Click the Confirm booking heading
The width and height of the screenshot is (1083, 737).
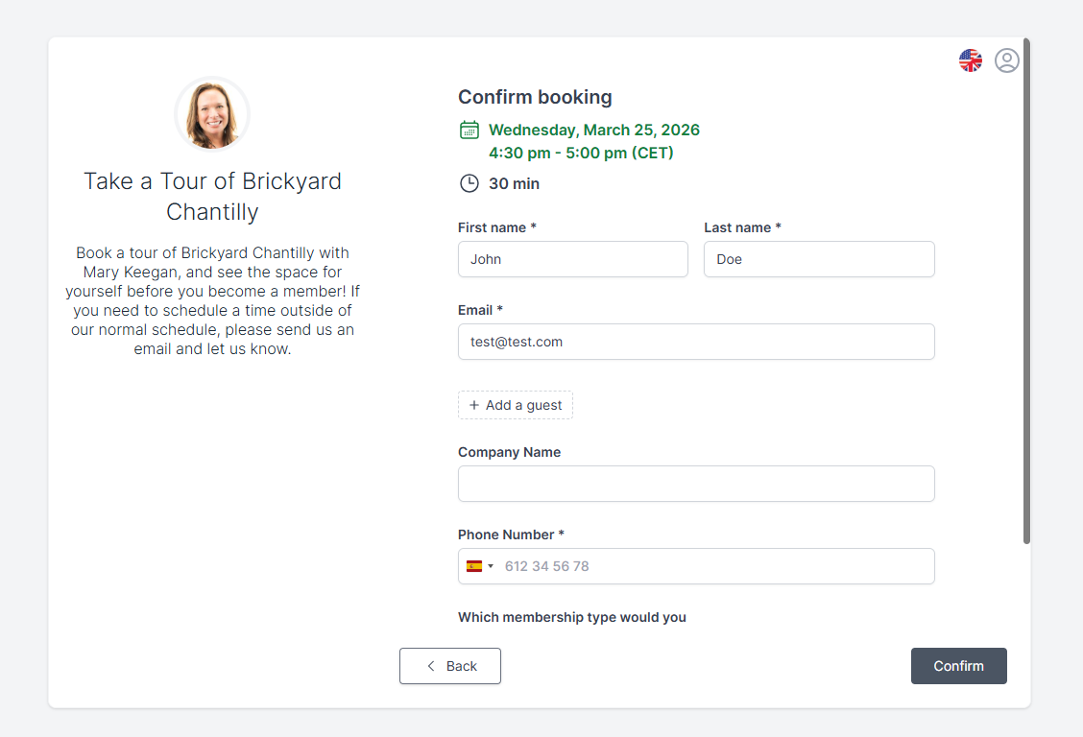point(535,97)
